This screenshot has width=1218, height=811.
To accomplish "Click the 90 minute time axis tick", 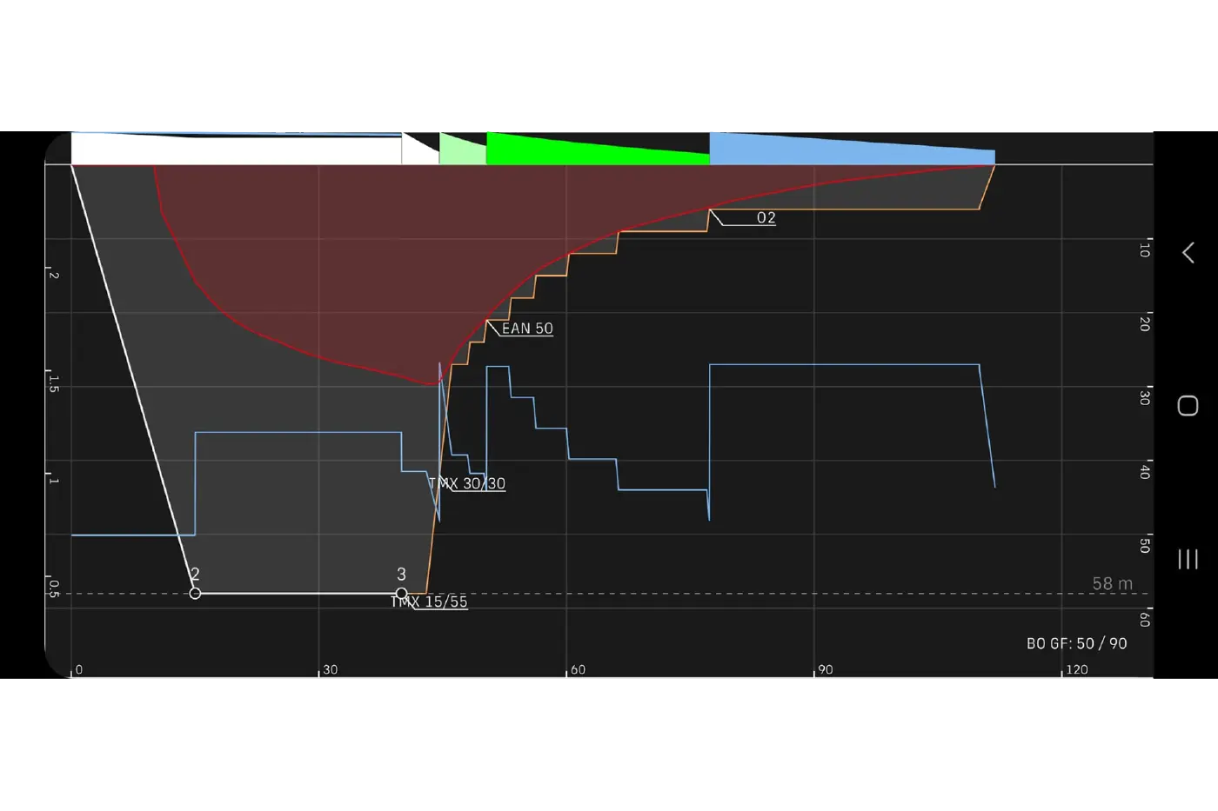I will (825, 669).
